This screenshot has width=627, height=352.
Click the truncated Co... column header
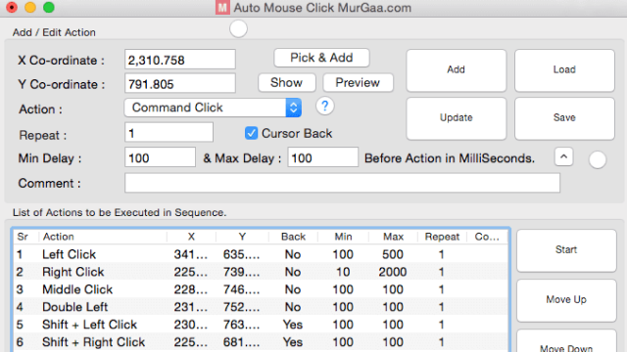pyautogui.click(x=487, y=237)
